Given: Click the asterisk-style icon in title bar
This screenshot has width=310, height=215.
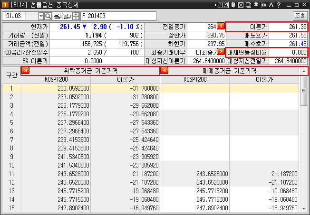Looking at the screenshot, I should tap(264, 5).
